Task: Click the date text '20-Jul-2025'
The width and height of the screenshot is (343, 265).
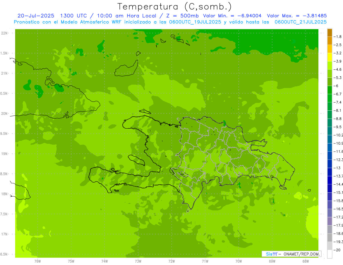Action: coord(36,16)
